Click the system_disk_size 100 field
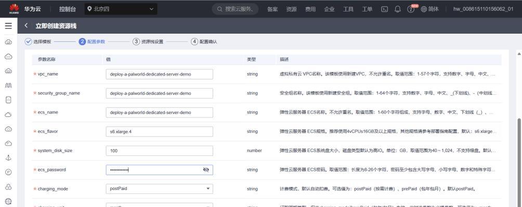The width and height of the screenshot is (522, 207). [x=160, y=151]
